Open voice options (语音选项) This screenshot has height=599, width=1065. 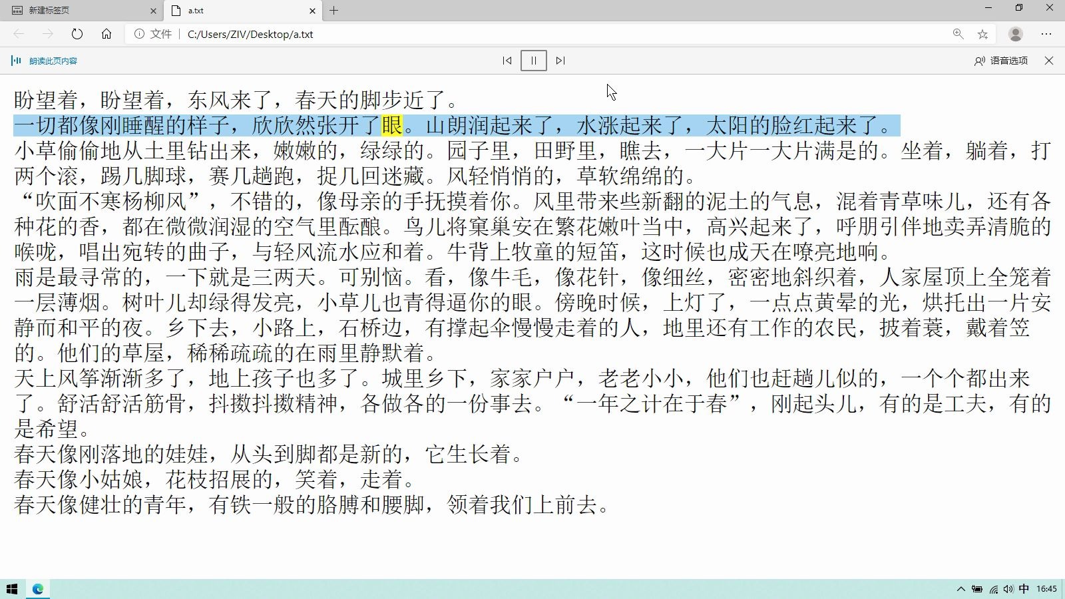(1001, 61)
